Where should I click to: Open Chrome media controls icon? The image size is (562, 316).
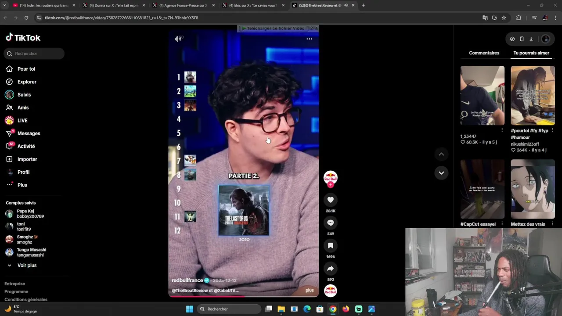click(x=534, y=18)
